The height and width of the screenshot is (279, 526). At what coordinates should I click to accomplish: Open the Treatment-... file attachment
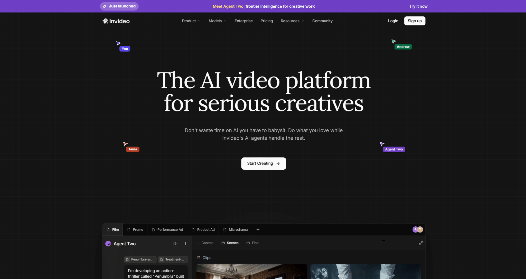173,259
